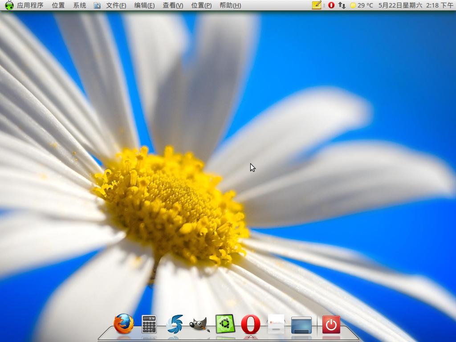The image size is (456, 342).
Task: Open the 应用程序 menu
Action: [x=30, y=5]
